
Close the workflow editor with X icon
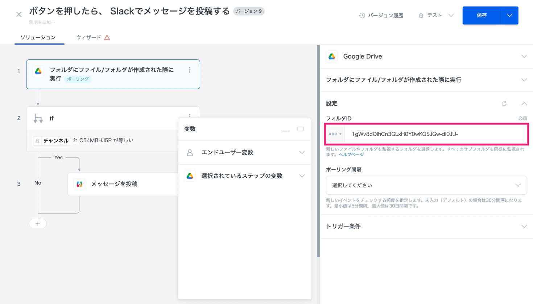[x=19, y=14]
